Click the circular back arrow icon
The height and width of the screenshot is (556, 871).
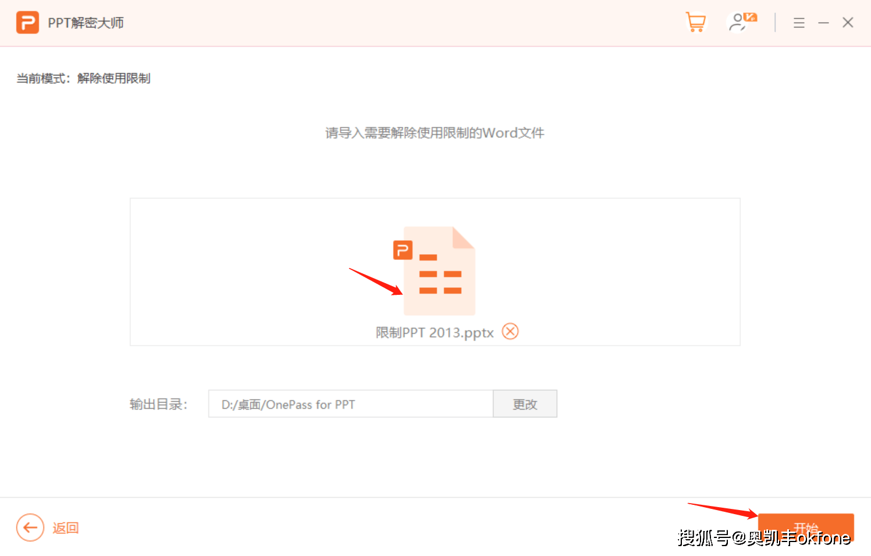(30, 528)
